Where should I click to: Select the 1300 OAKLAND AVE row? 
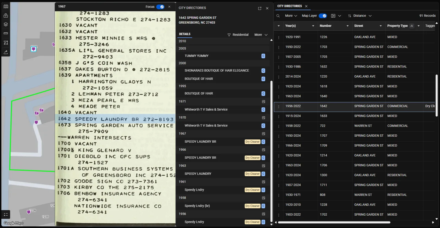point(354,175)
